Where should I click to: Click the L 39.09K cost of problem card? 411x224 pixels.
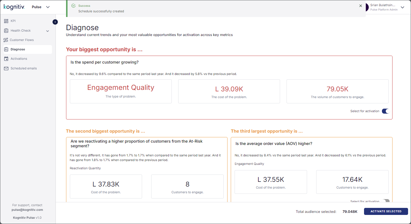point(229,91)
